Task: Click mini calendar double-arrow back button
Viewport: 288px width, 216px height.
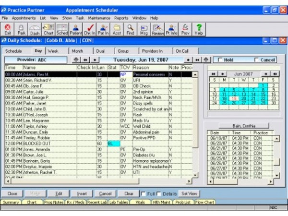Action: pos(214,74)
